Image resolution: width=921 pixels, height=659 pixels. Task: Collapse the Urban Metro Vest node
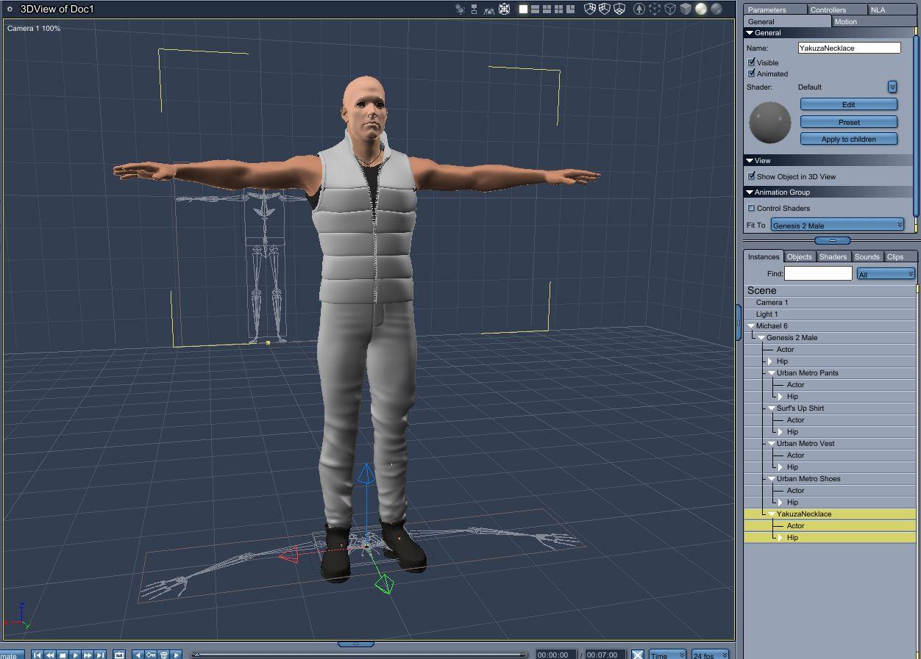772,444
